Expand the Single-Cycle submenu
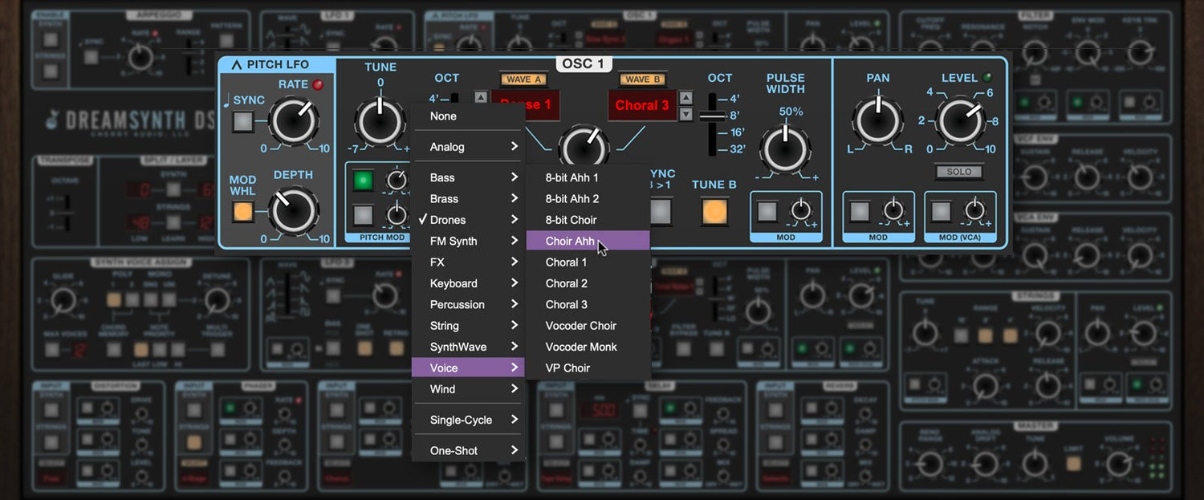 click(x=468, y=420)
